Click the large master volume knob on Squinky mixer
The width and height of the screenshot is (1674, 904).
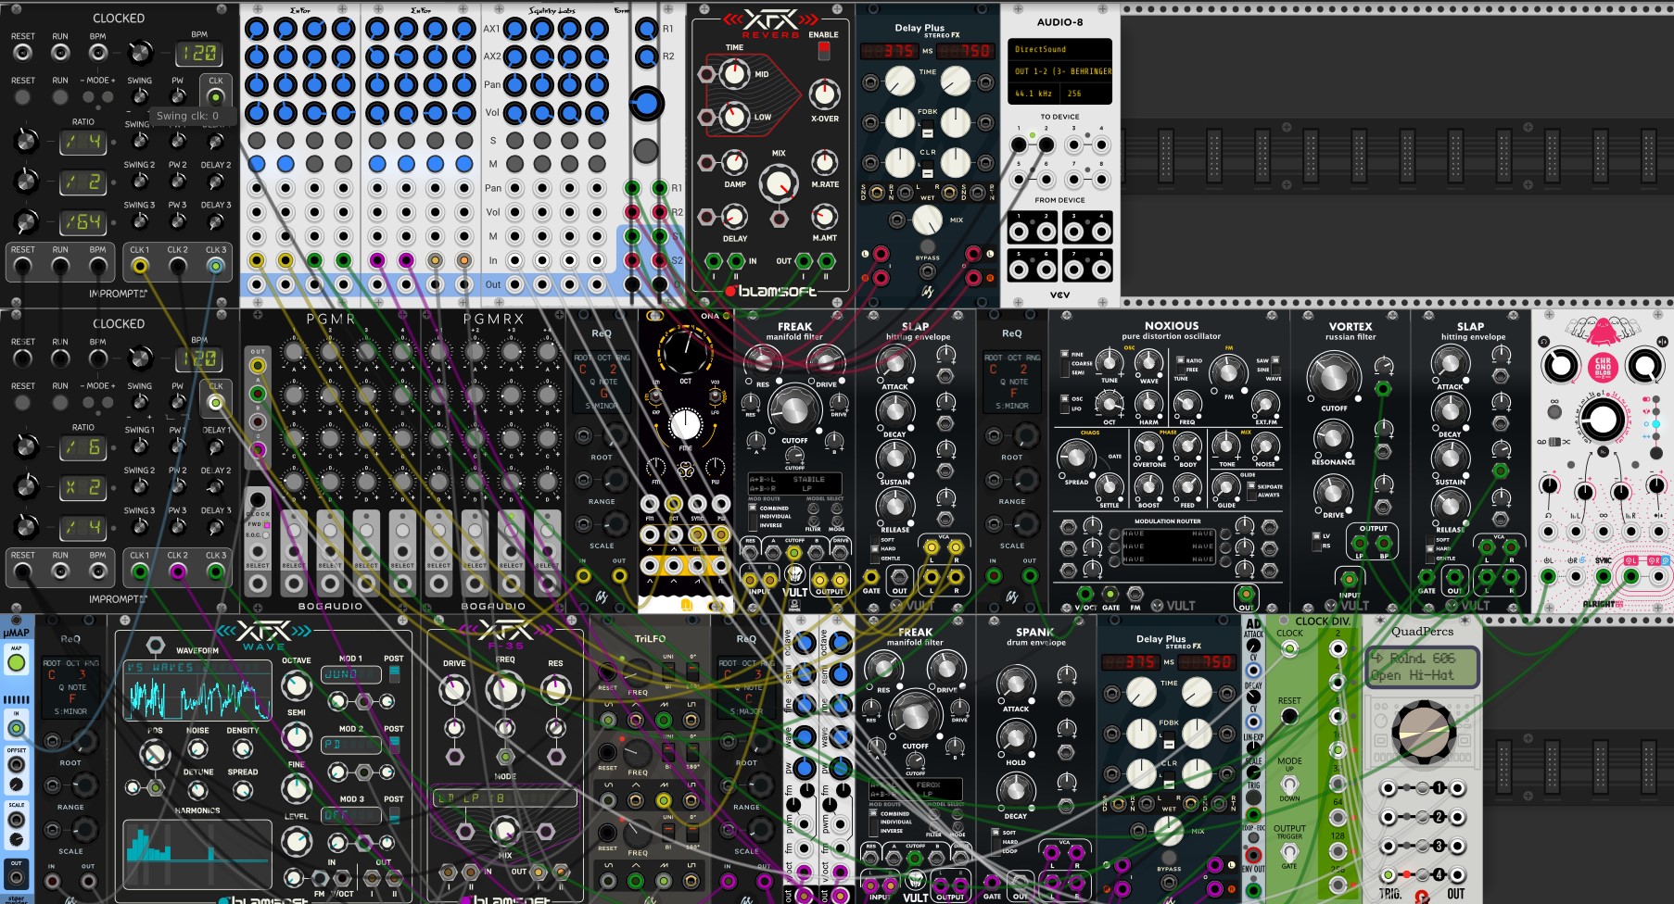(646, 104)
